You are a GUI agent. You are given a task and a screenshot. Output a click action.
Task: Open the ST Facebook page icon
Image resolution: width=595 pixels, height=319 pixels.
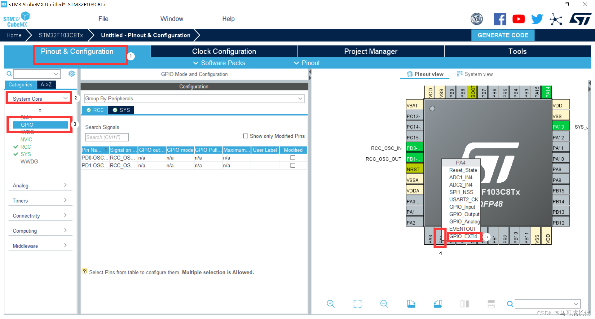(500, 19)
